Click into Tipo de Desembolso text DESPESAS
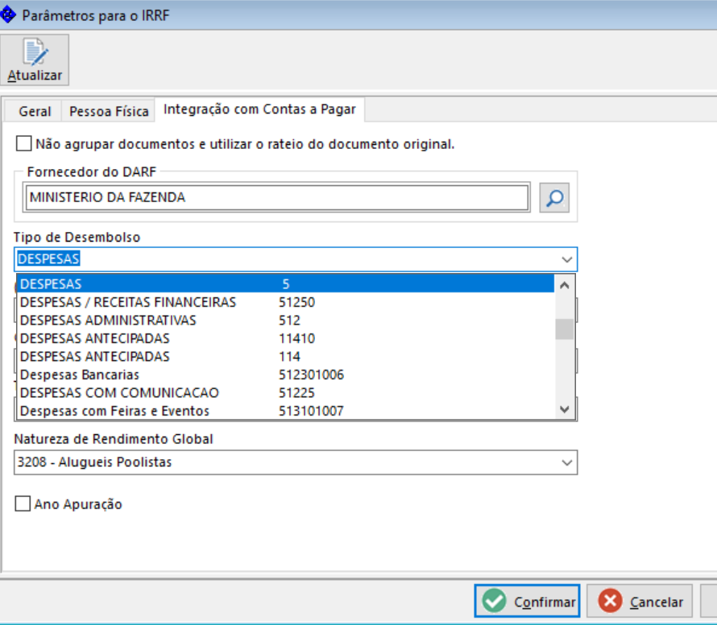Image resolution: width=717 pixels, height=625 pixels. [48, 259]
